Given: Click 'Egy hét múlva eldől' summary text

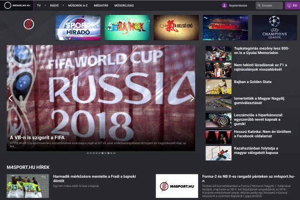Looking at the screenshot, I should (x=76, y=186).
